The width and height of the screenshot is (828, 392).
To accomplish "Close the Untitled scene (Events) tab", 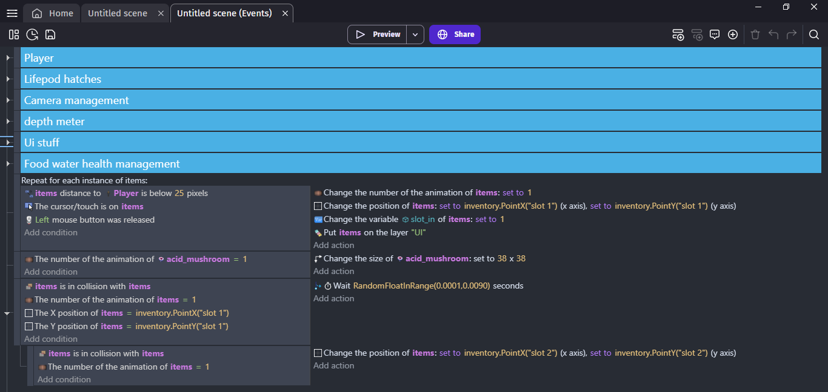I will point(285,13).
